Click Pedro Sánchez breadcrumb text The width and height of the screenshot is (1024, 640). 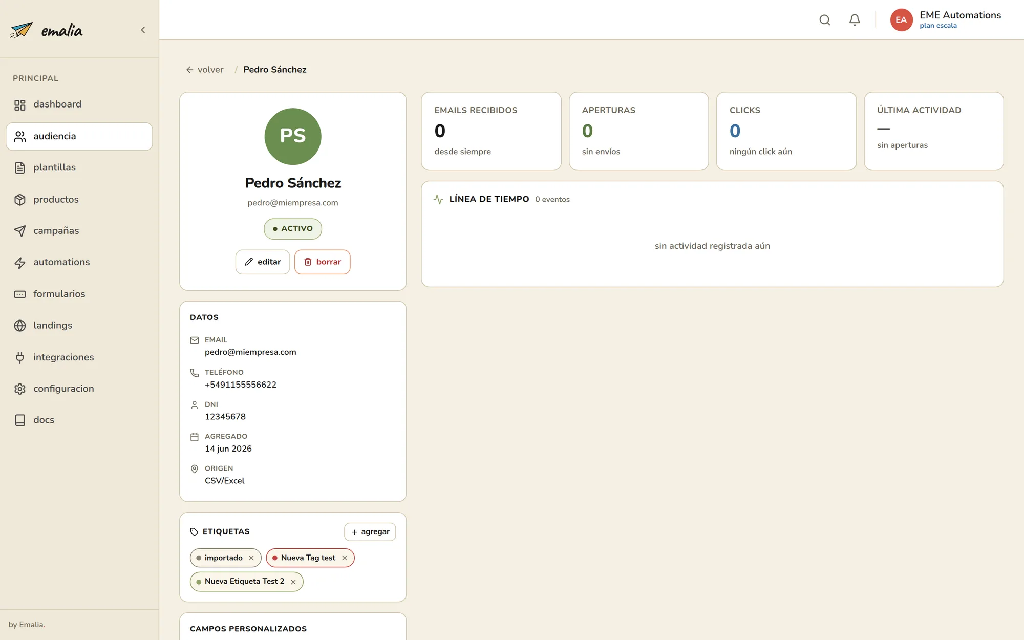(275, 70)
